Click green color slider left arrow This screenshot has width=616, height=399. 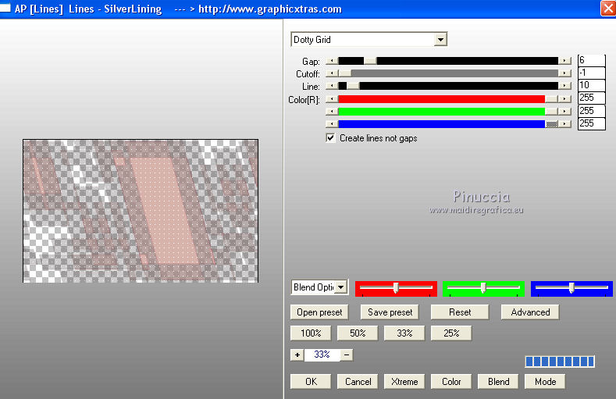point(332,112)
